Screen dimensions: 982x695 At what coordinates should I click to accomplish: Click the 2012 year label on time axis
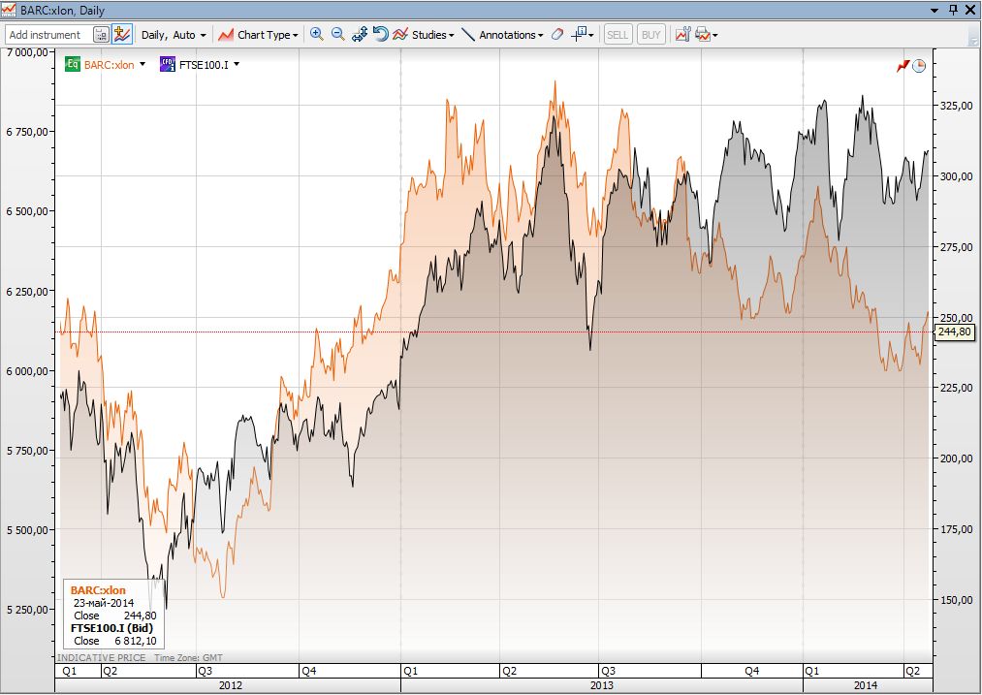tap(231, 685)
